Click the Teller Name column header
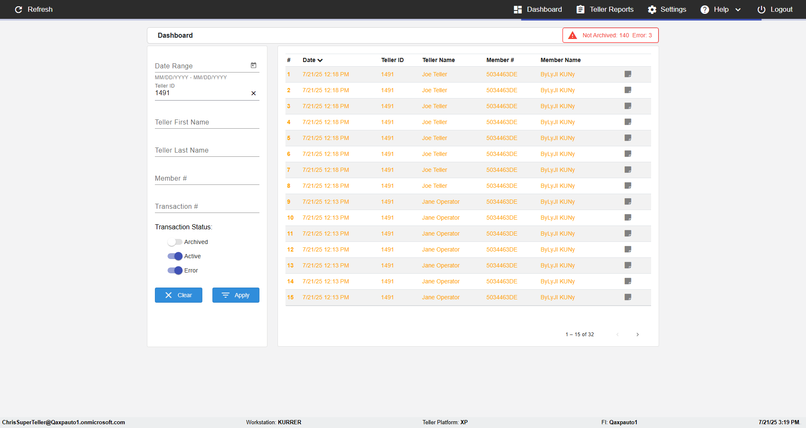Screen dimensions: 806x428 [439, 60]
